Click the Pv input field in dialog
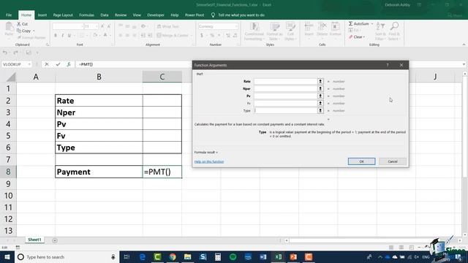 [x=285, y=96]
